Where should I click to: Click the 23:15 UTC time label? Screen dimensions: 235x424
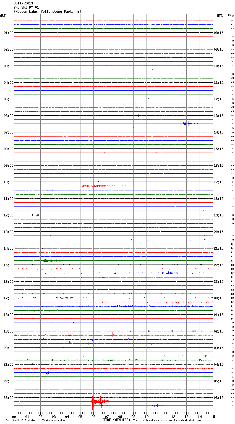219,282
